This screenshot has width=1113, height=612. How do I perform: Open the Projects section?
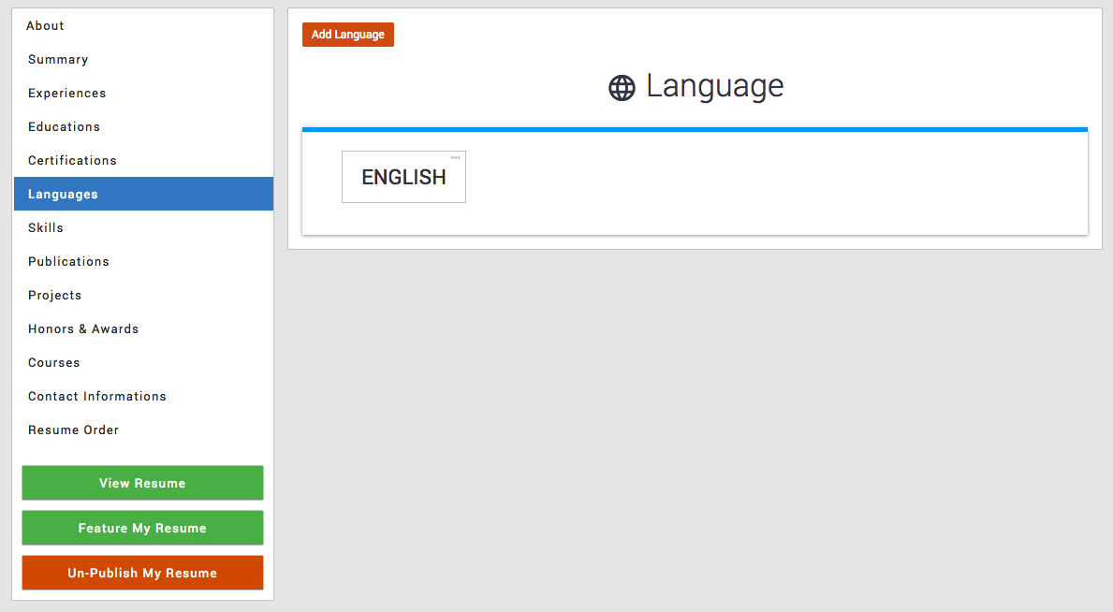click(x=143, y=295)
